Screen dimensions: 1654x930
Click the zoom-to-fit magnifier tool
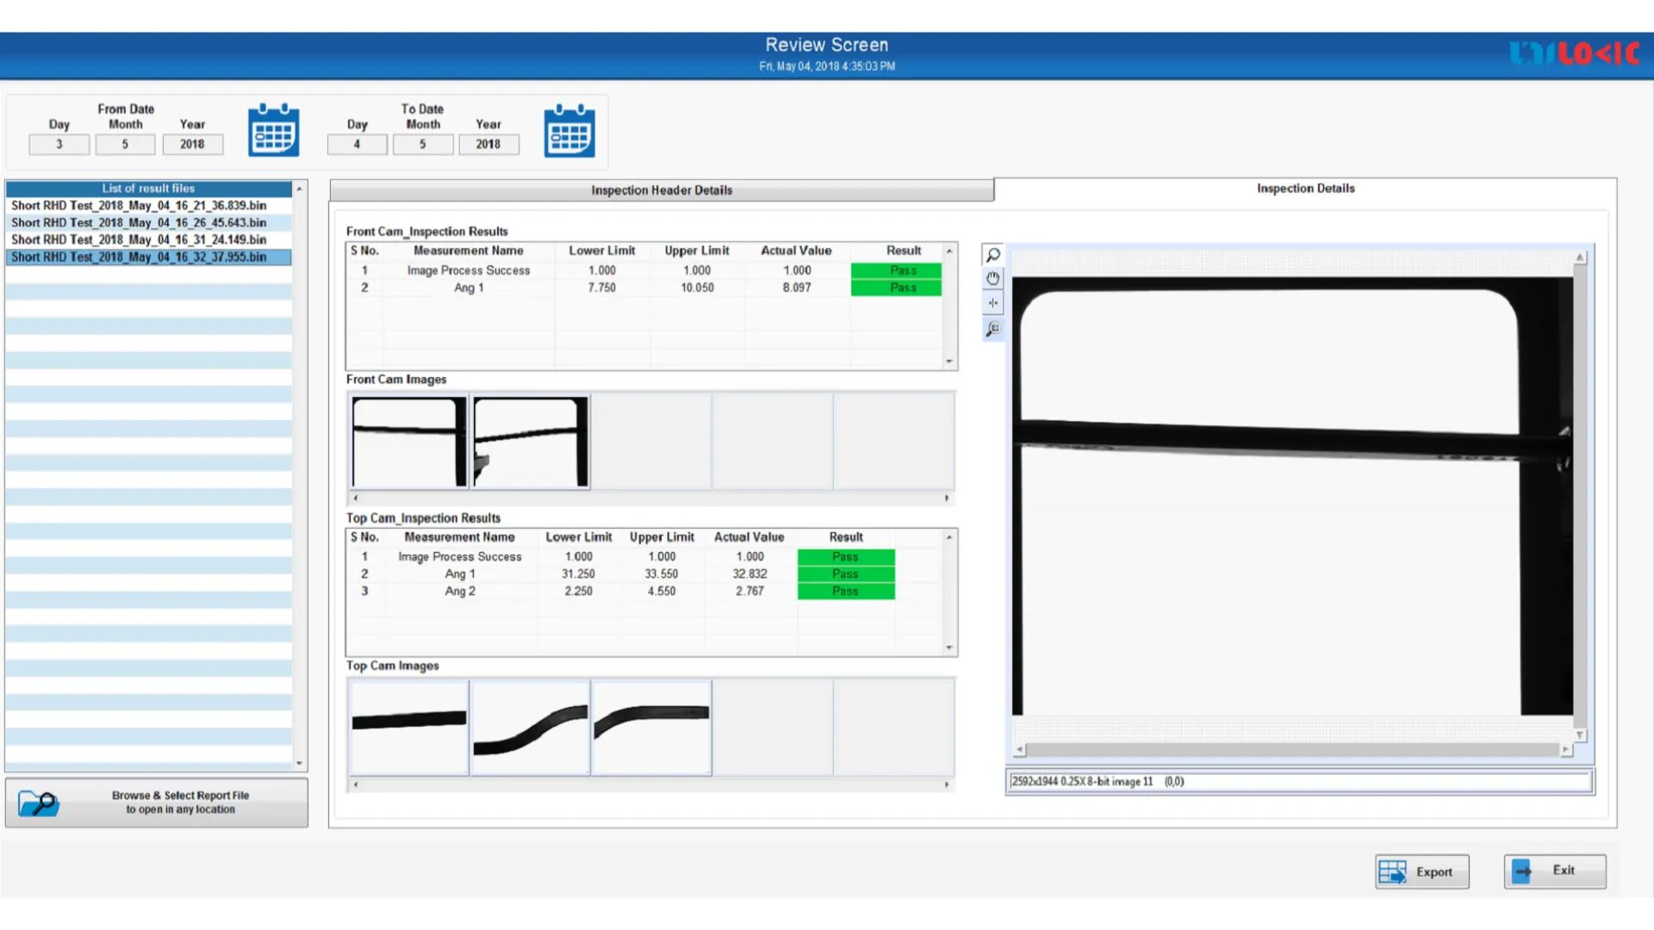[993, 329]
